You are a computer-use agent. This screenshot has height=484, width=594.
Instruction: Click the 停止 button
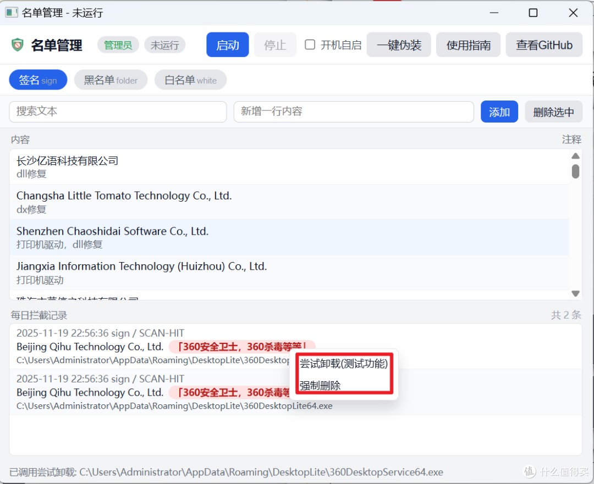coord(275,45)
